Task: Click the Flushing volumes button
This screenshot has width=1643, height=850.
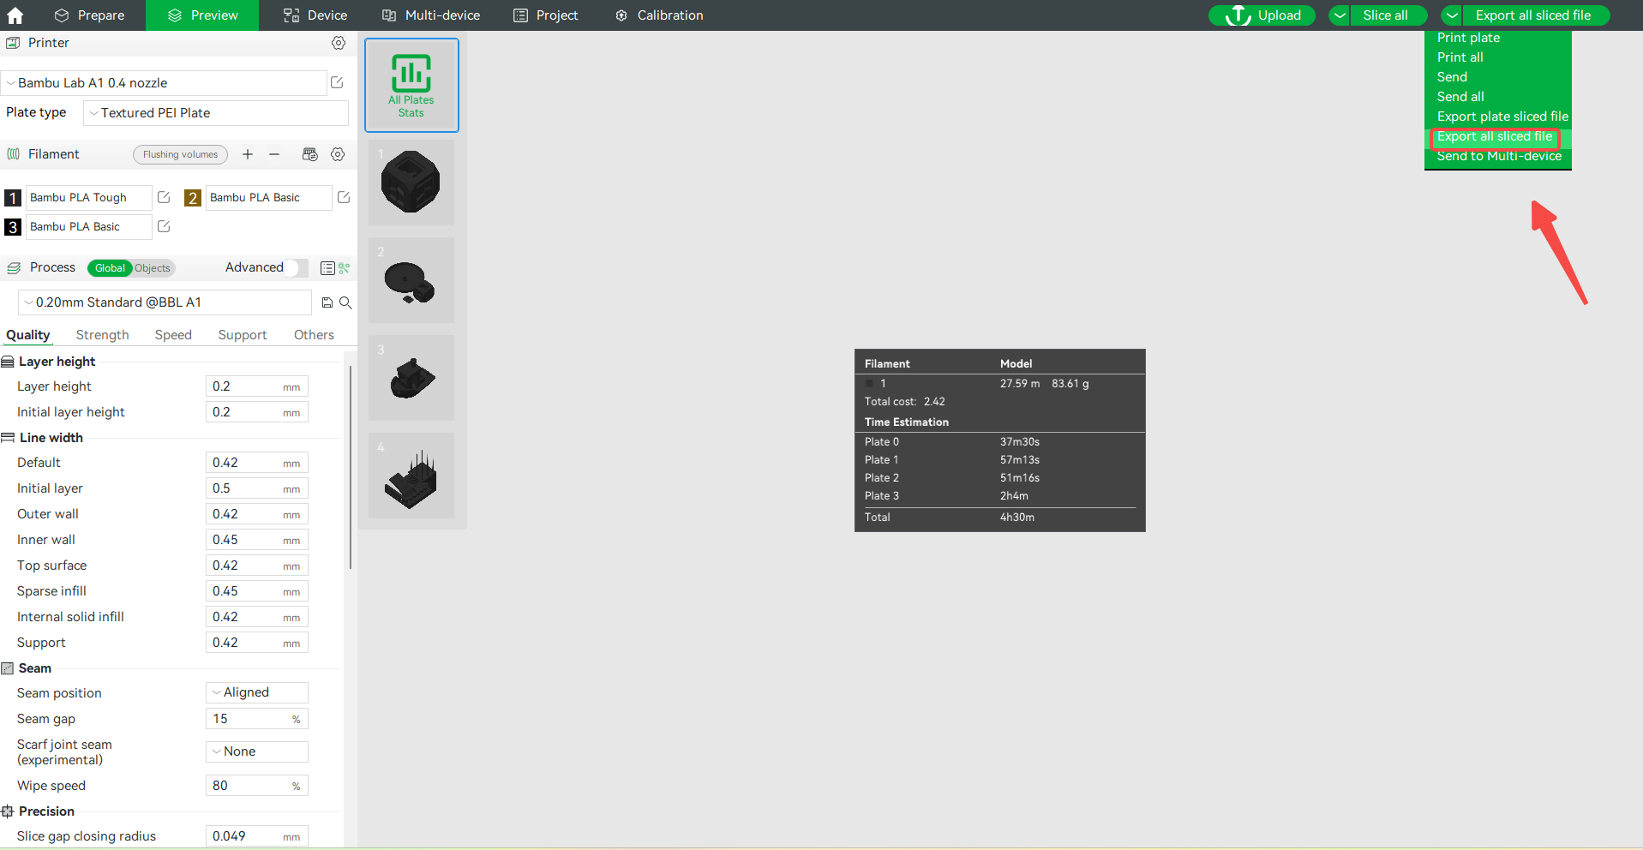Action: [x=180, y=154]
